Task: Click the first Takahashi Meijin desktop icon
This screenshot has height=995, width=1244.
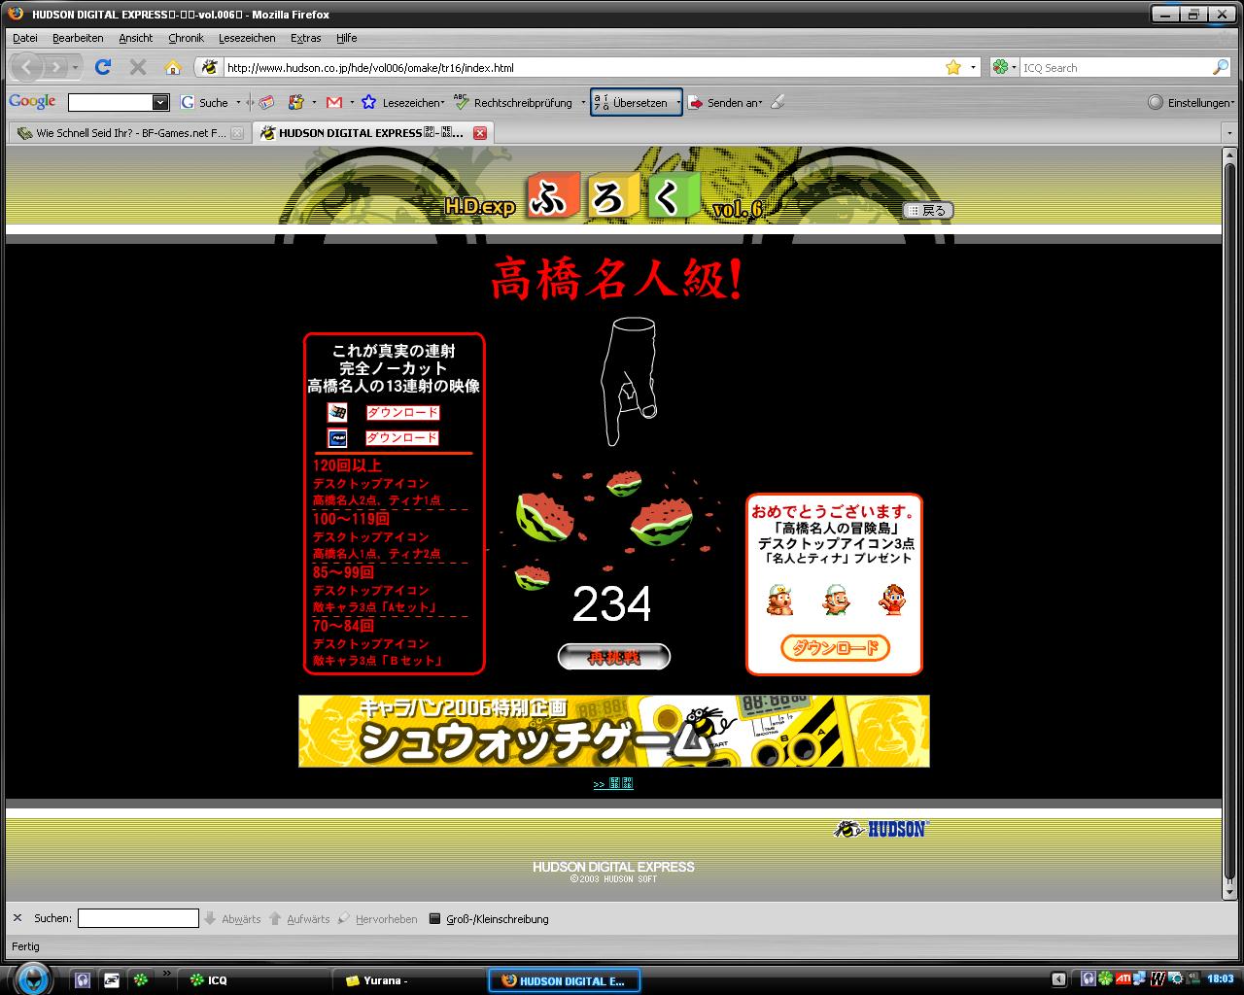Action: (x=779, y=600)
